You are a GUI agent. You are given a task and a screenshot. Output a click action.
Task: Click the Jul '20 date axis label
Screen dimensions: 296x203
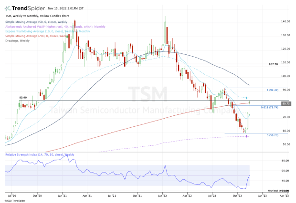pyautogui.click(x=12, y=196)
